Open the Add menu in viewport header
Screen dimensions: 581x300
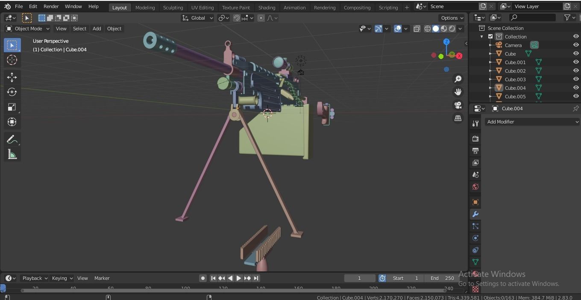[97, 29]
